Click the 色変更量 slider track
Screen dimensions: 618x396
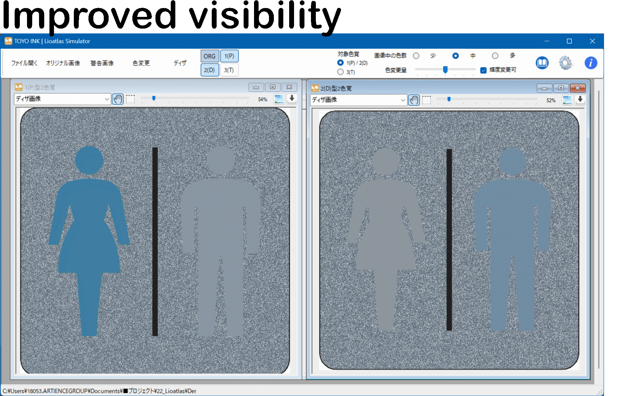(462, 69)
